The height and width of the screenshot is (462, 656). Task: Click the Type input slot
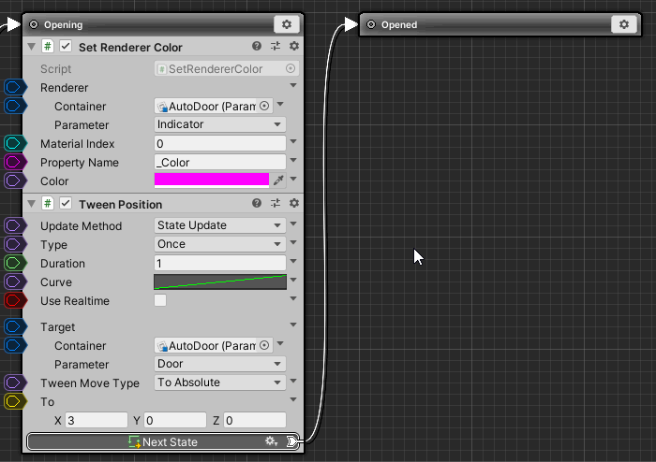pos(15,245)
